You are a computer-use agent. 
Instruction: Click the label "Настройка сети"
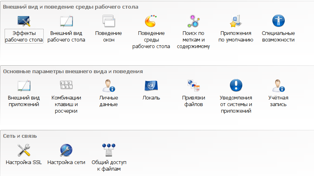point(66,162)
